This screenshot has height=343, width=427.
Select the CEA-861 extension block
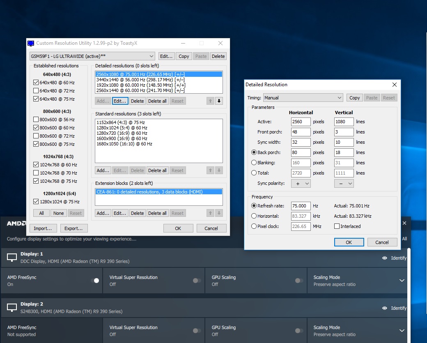point(159,192)
